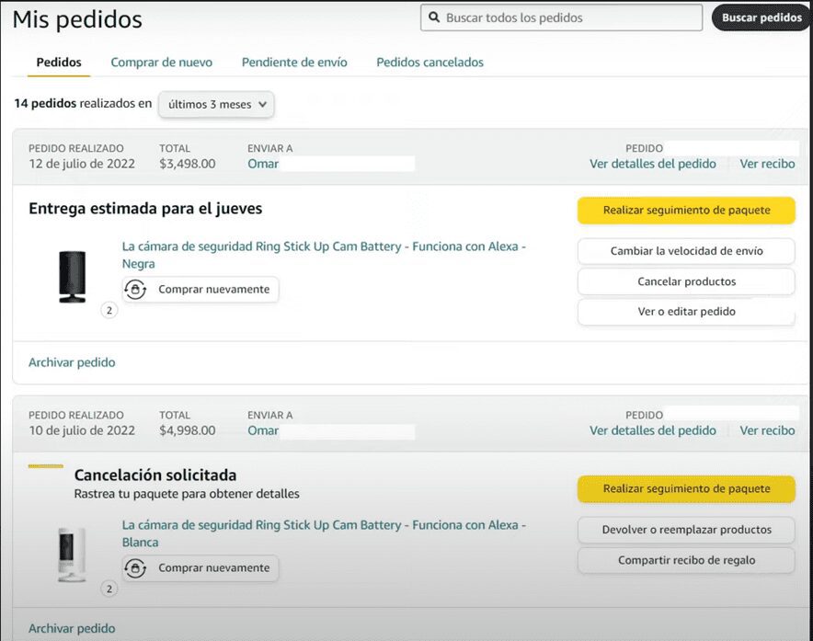813x641 pixels.
Task: Switch to the 'Comprar de nuevo' tab
Action: click(161, 63)
